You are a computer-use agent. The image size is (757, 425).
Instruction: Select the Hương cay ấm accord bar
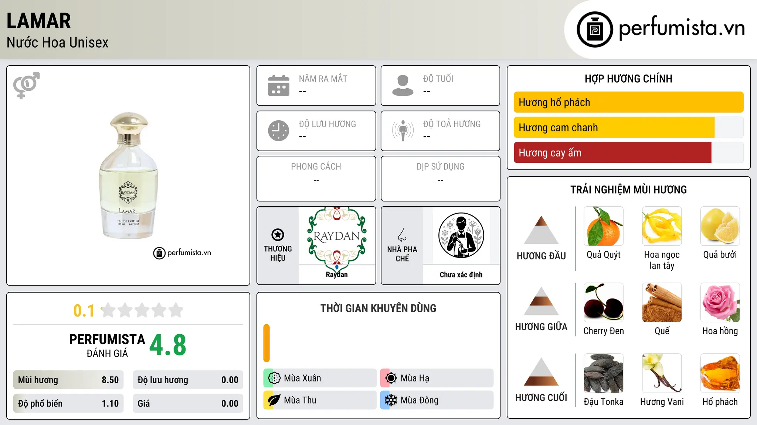[x=628, y=152]
